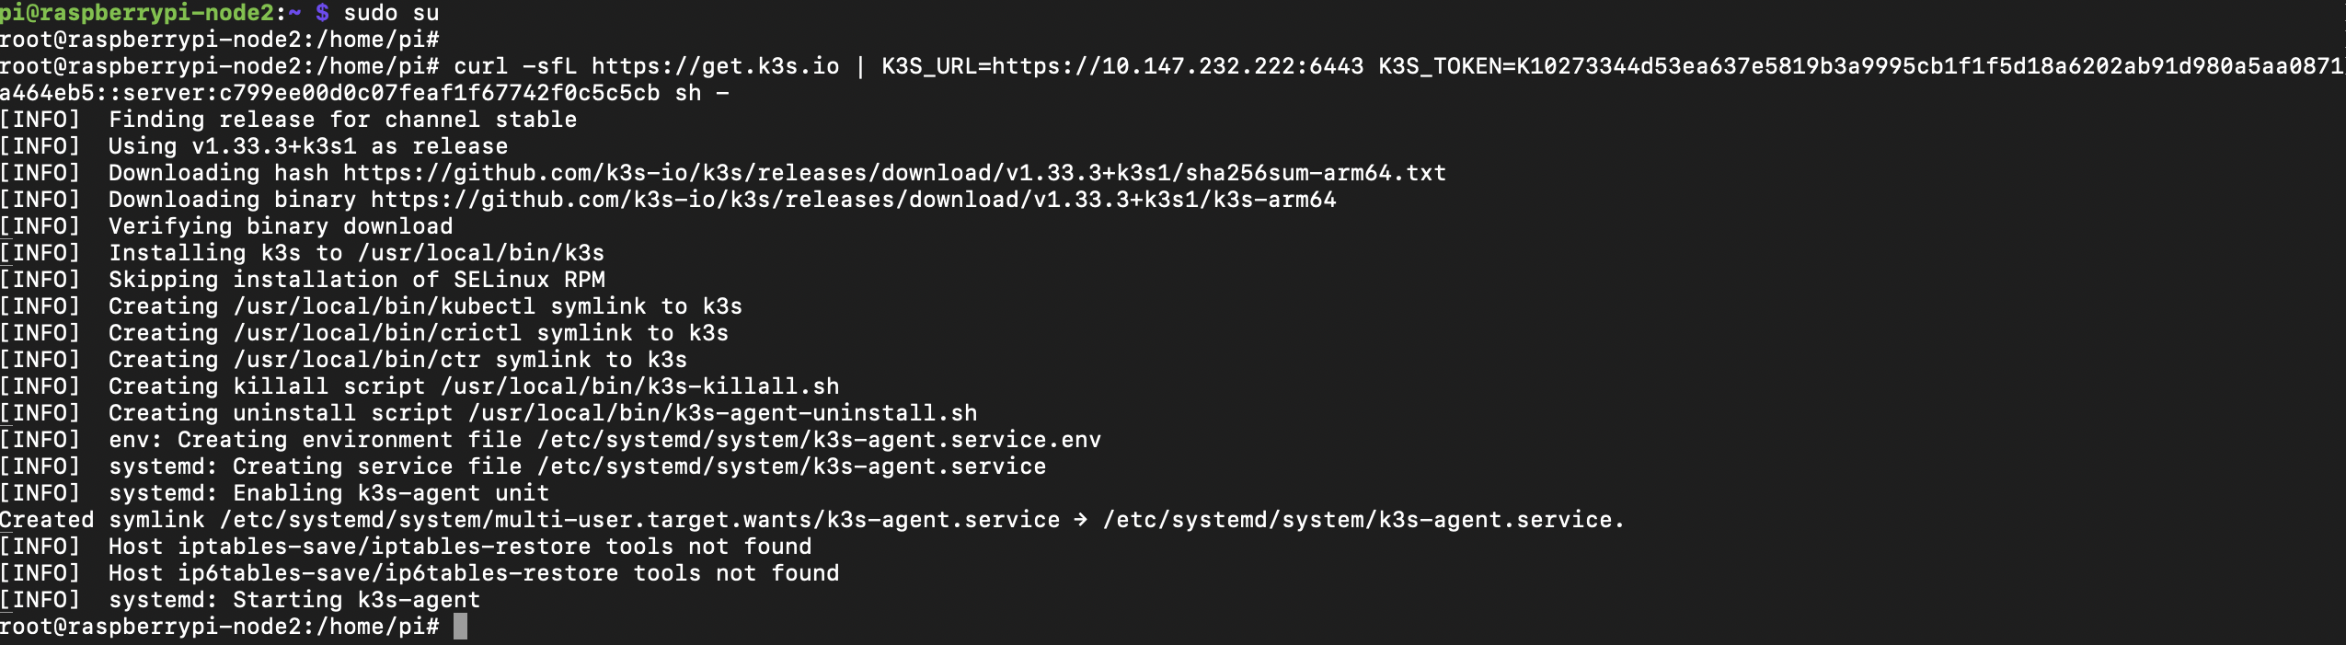This screenshot has height=645, width=2346.
Task: Click the 'sudo su' command text
Action: [x=391, y=13]
